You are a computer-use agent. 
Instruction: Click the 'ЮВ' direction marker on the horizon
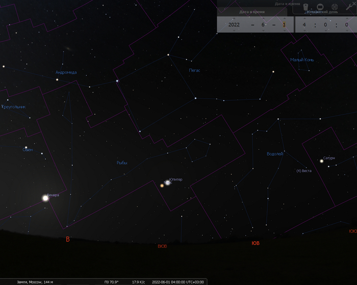tap(256, 243)
